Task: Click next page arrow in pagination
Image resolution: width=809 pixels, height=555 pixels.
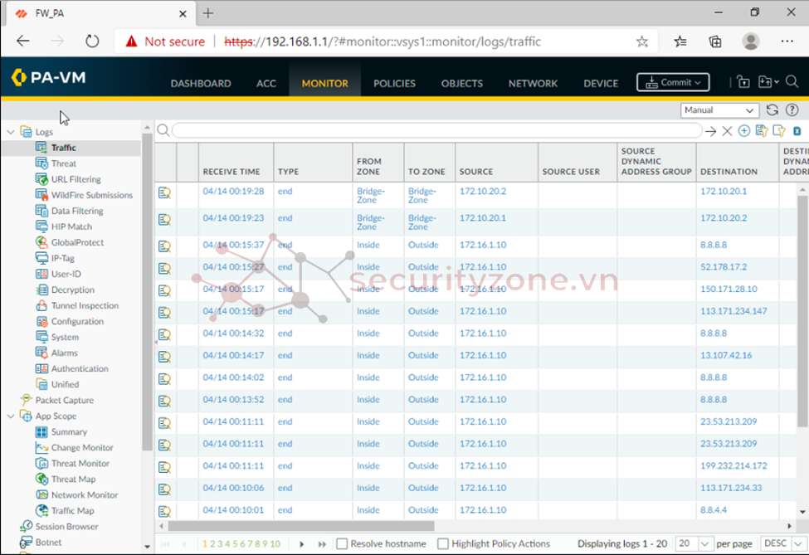Action: click(x=302, y=544)
